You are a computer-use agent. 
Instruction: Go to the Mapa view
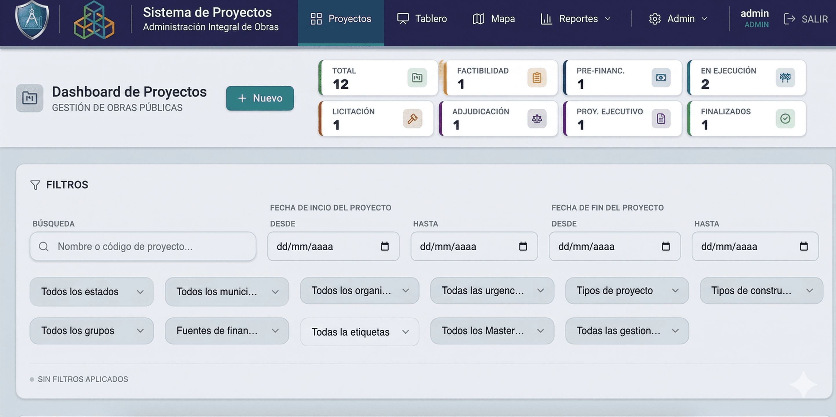pyautogui.click(x=494, y=19)
